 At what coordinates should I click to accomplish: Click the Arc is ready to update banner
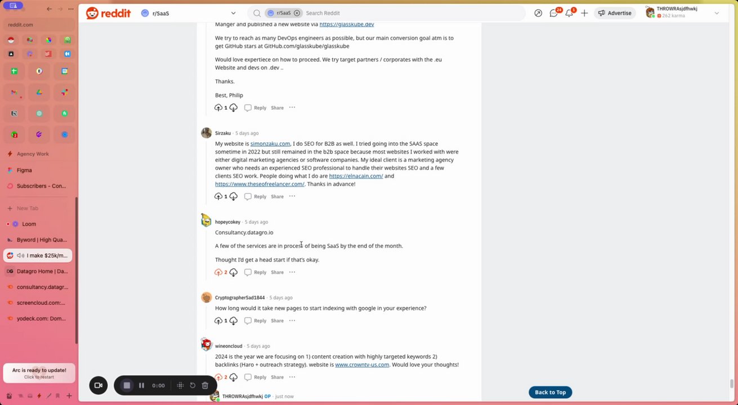pyautogui.click(x=39, y=373)
